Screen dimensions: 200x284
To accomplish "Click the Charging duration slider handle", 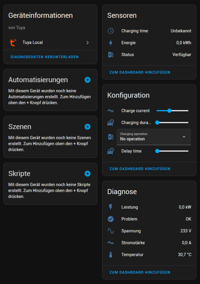I will point(158,122).
